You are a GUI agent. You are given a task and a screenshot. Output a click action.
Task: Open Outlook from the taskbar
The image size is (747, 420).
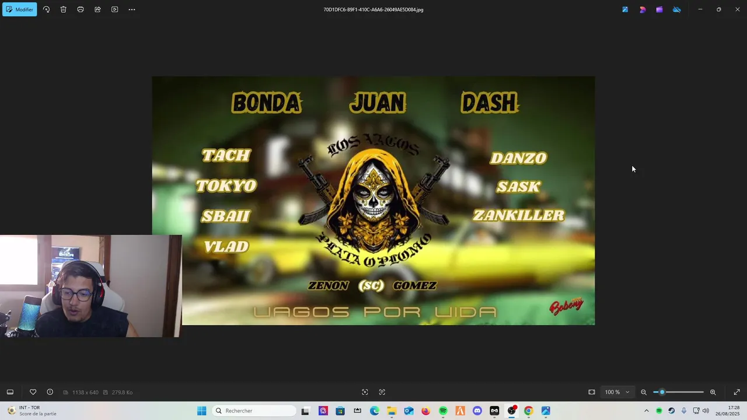click(409, 411)
